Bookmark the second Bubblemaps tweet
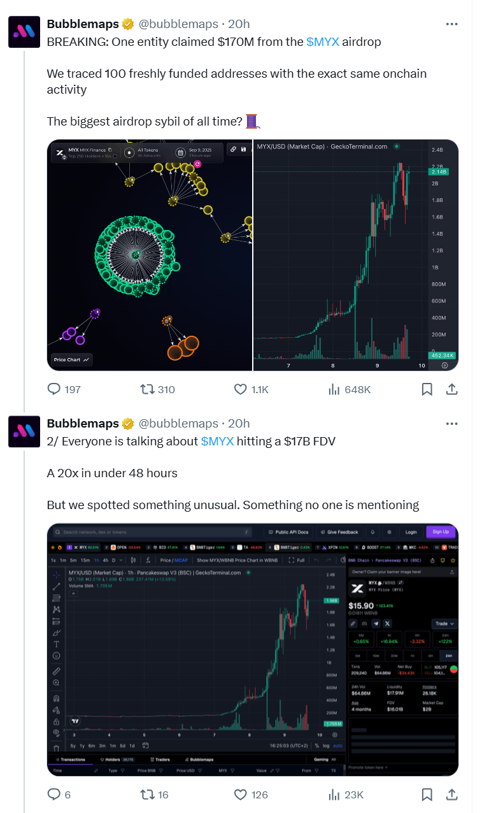Image resolution: width=482 pixels, height=813 pixels. click(x=427, y=795)
